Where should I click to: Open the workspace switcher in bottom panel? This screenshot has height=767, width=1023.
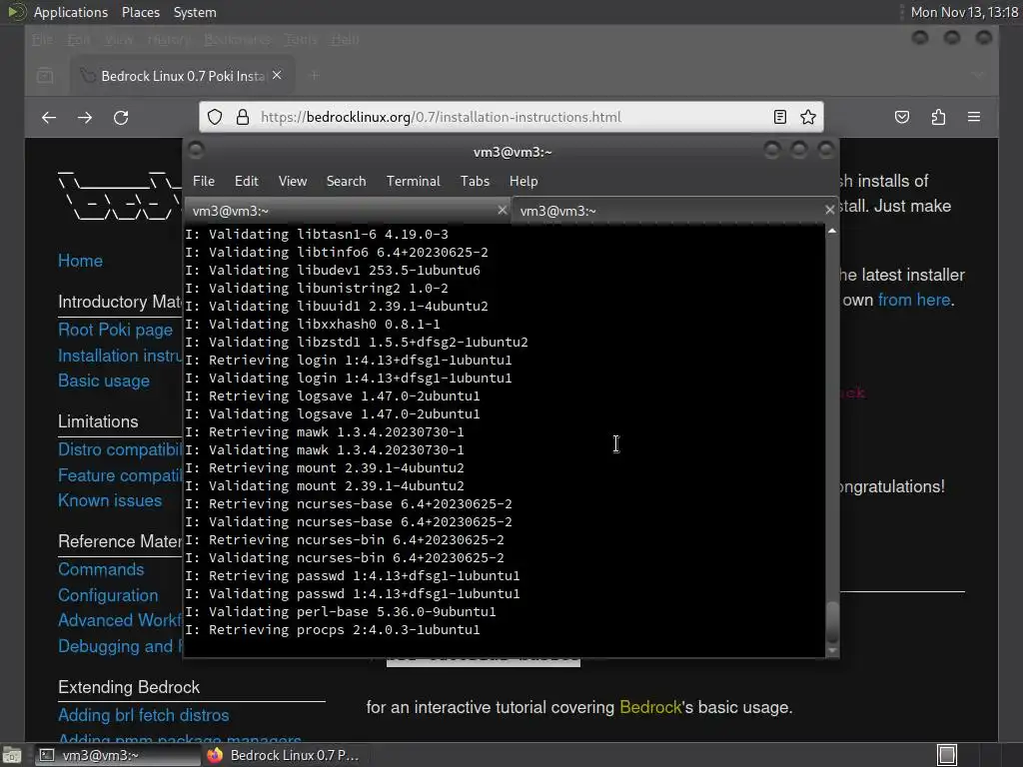point(947,755)
